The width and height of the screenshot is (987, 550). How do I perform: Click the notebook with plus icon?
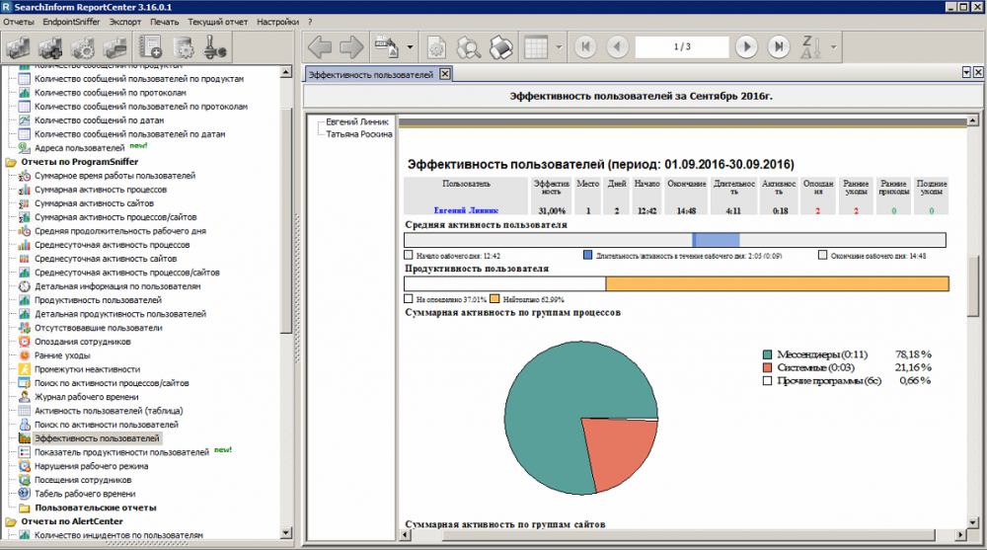click(150, 46)
